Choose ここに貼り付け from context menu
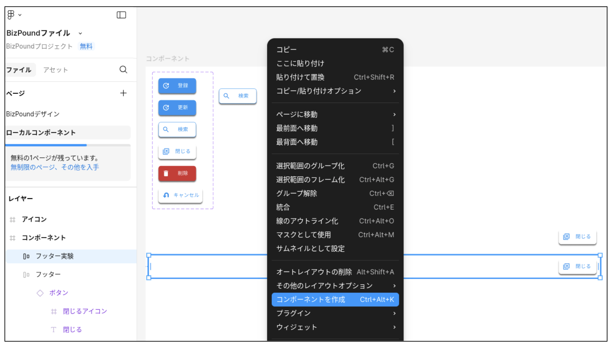 [335, 64]
